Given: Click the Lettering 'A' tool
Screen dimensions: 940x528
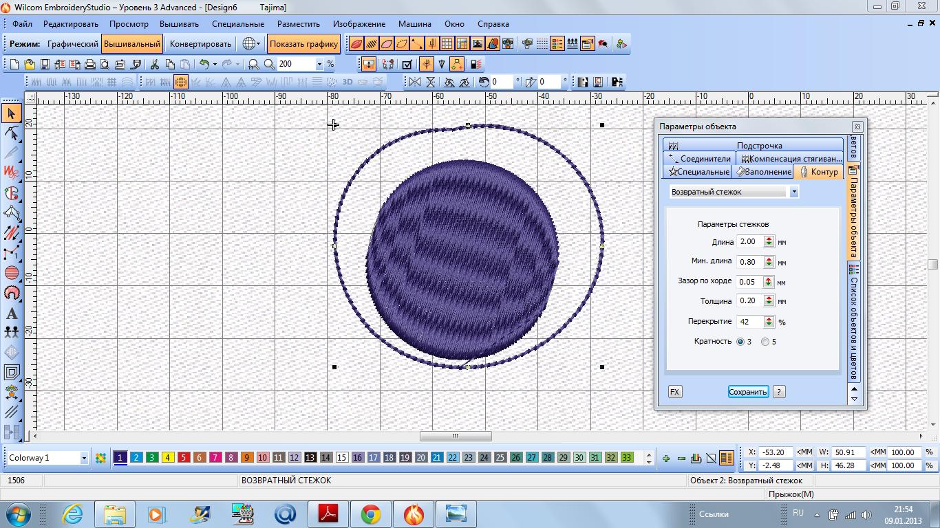Looking at the screenshot, I should click(x=12, y=313).
